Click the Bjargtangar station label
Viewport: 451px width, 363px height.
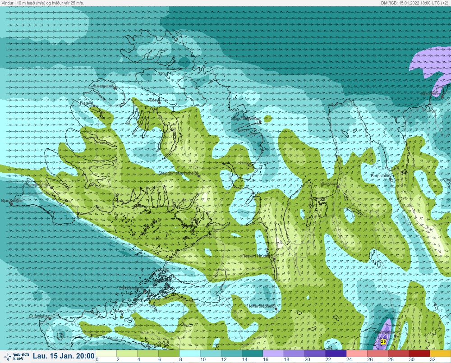coord(12,201)
